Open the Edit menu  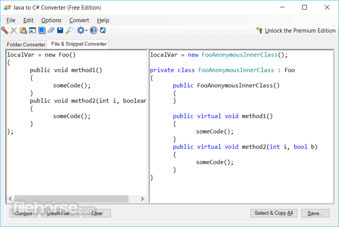click(28, 20)
